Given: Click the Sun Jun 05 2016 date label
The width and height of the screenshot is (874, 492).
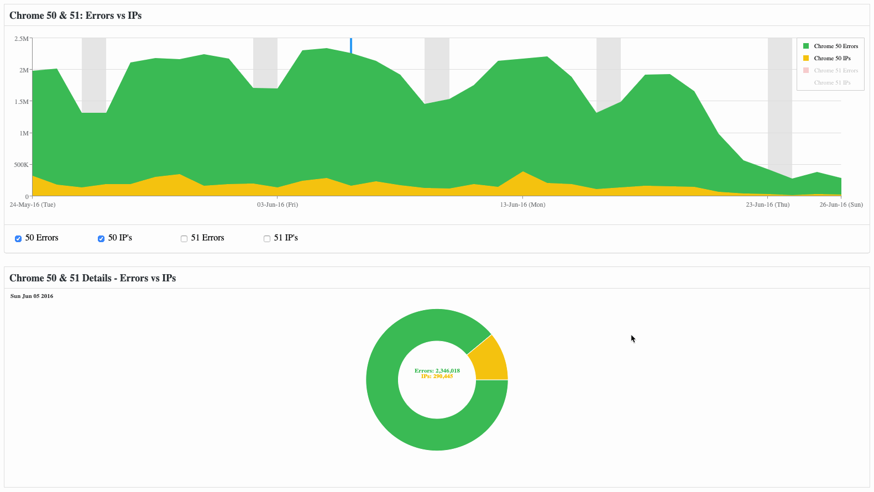Looking at the screenshot, I should pos(32,296).
